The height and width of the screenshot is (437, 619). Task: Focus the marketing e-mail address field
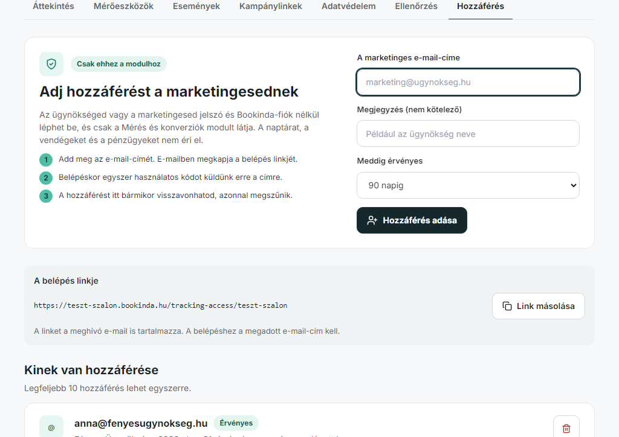(468, 82)
